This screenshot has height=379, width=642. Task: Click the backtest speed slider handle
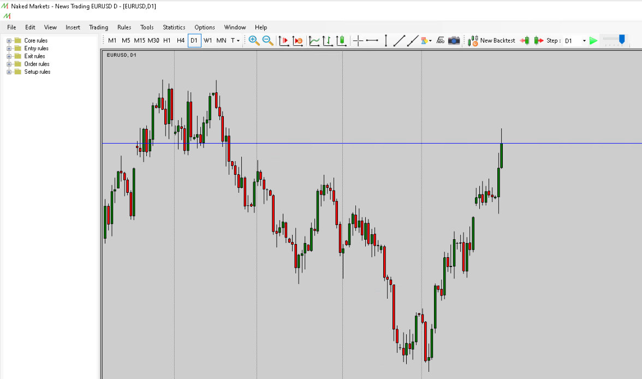pyautogui.click(x=621, y=39)
